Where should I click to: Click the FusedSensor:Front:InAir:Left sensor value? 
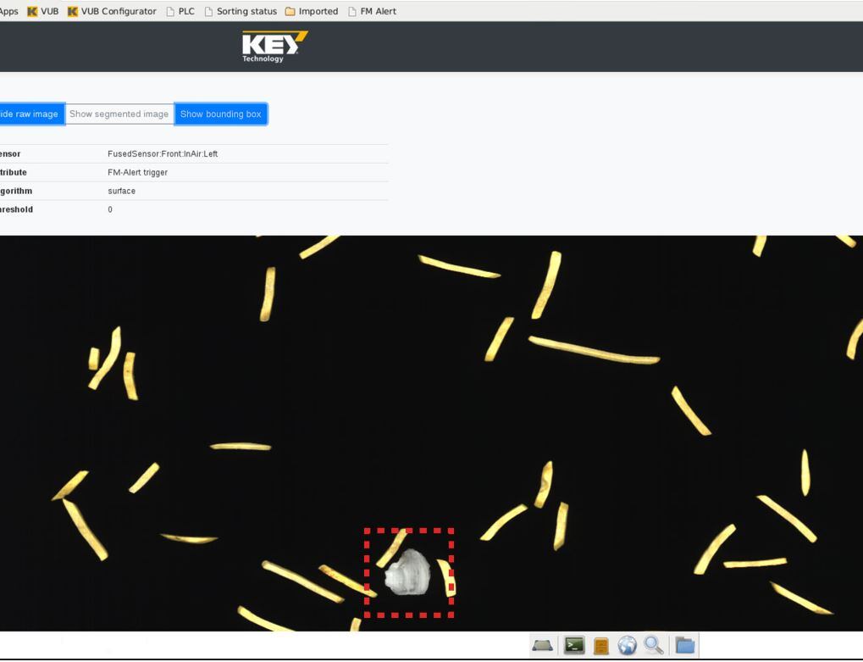(163, 154)
